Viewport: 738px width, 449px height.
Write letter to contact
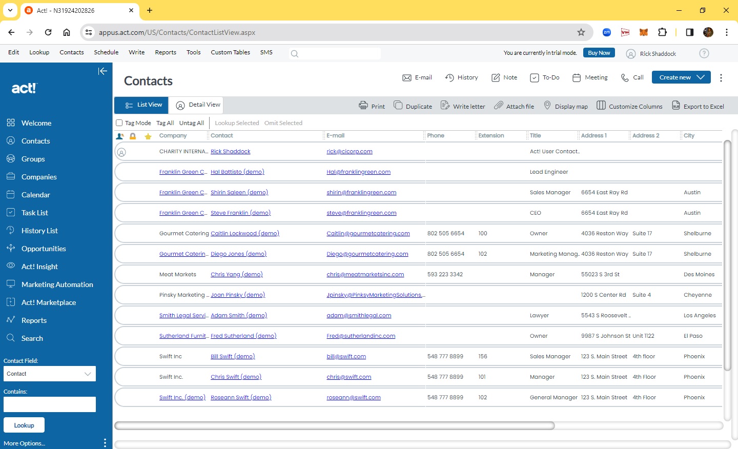pos(463,106)
